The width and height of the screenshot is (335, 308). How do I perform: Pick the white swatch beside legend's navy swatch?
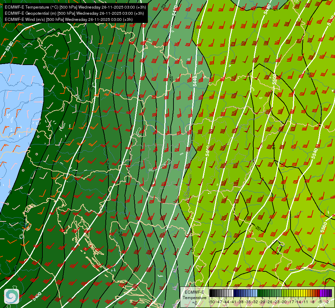pyautogui.click(x=232, y=293)
